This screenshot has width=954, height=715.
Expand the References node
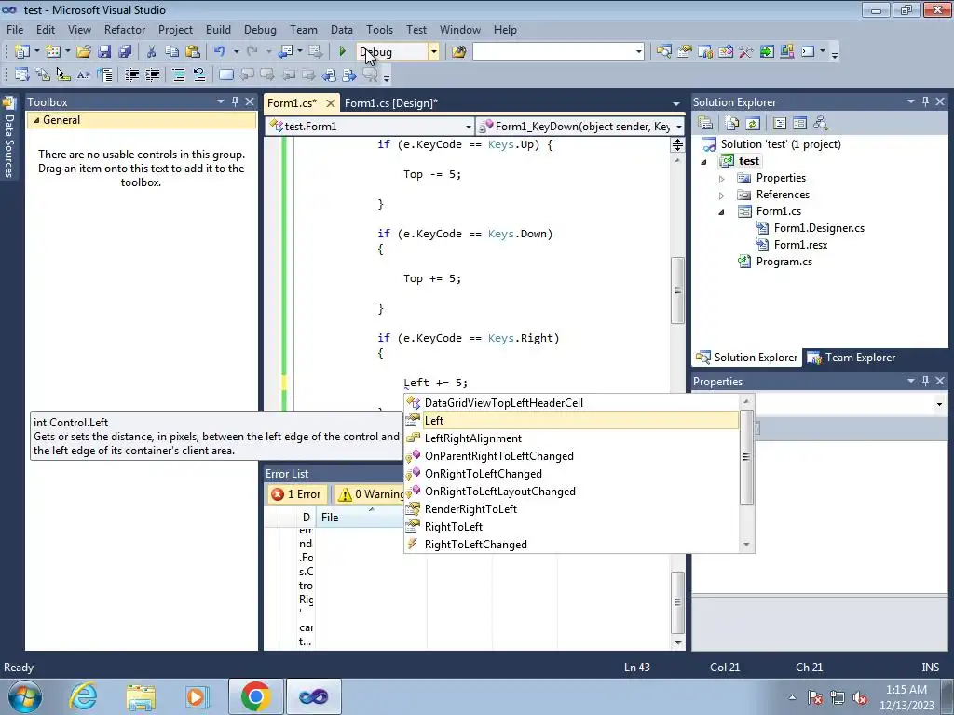pyautogui.click(x=722, y=196)
